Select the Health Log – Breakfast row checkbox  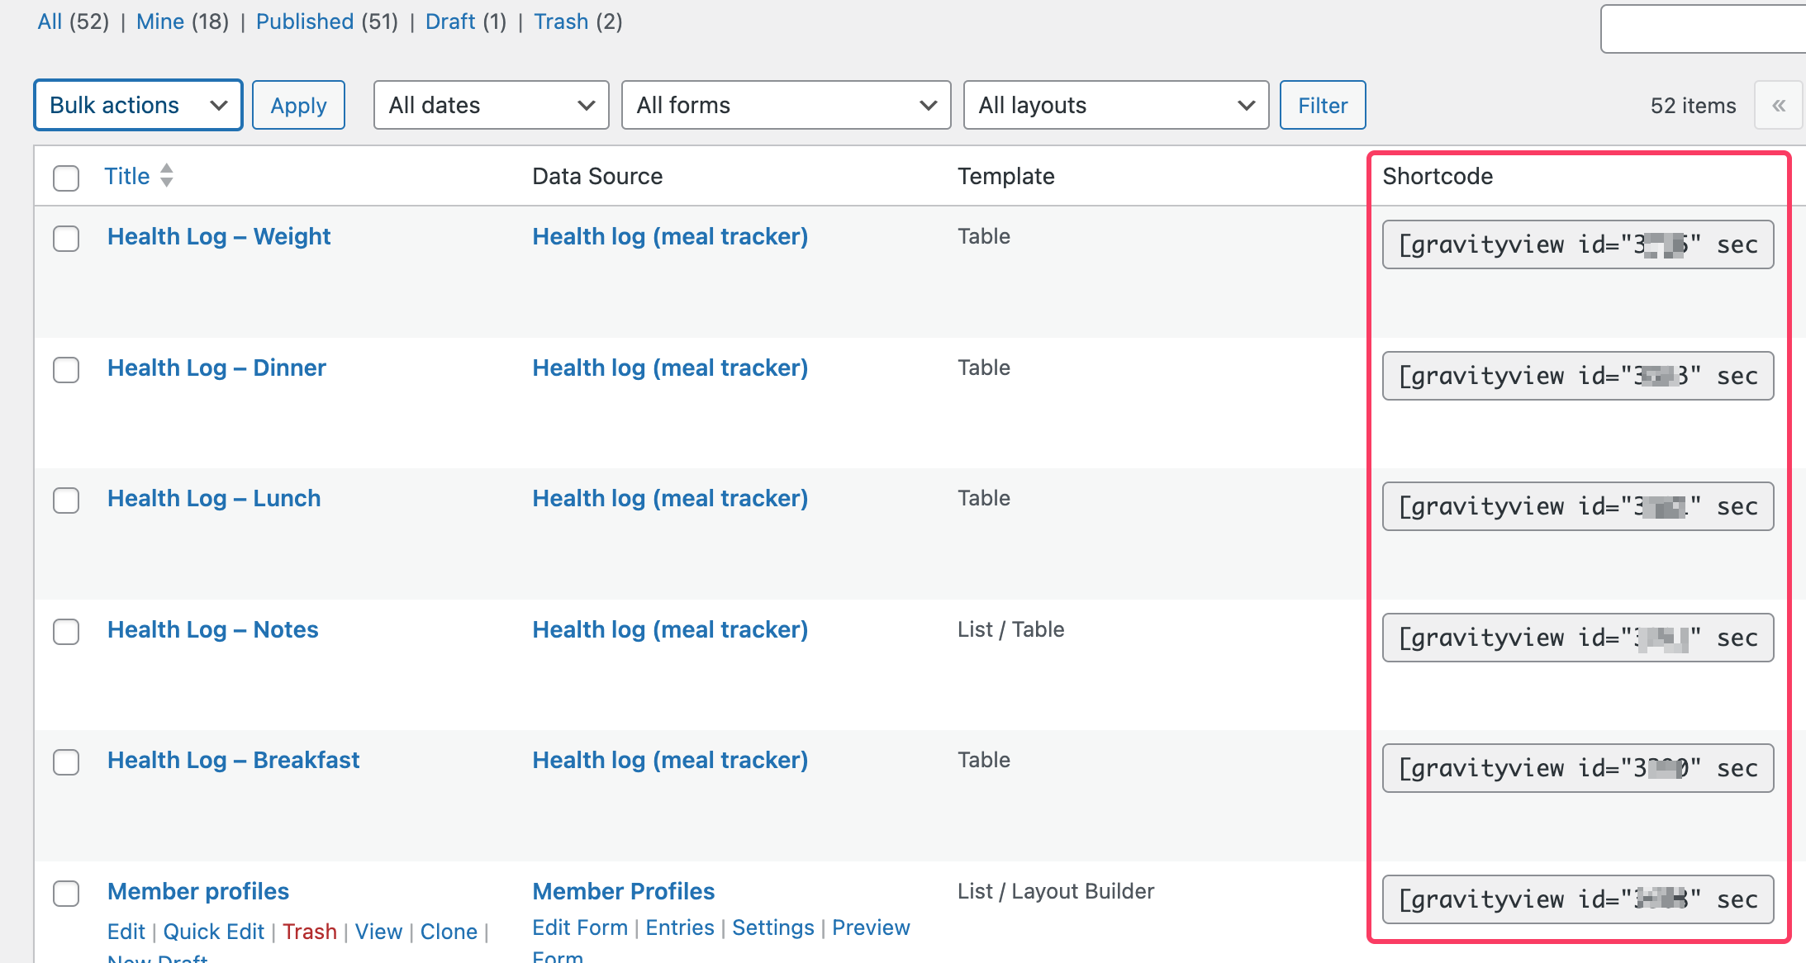pos(66,761)
